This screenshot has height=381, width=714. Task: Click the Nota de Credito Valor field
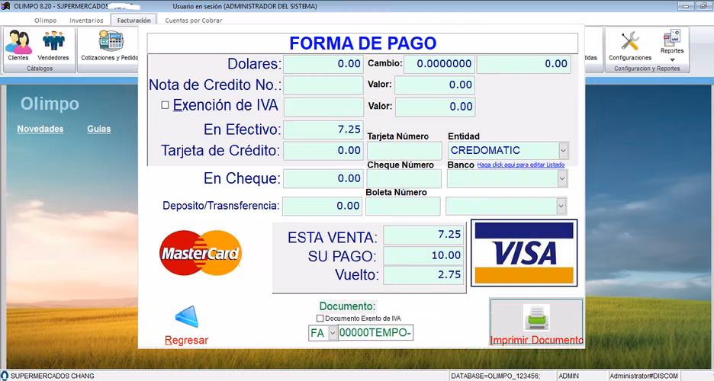[435, 85]
